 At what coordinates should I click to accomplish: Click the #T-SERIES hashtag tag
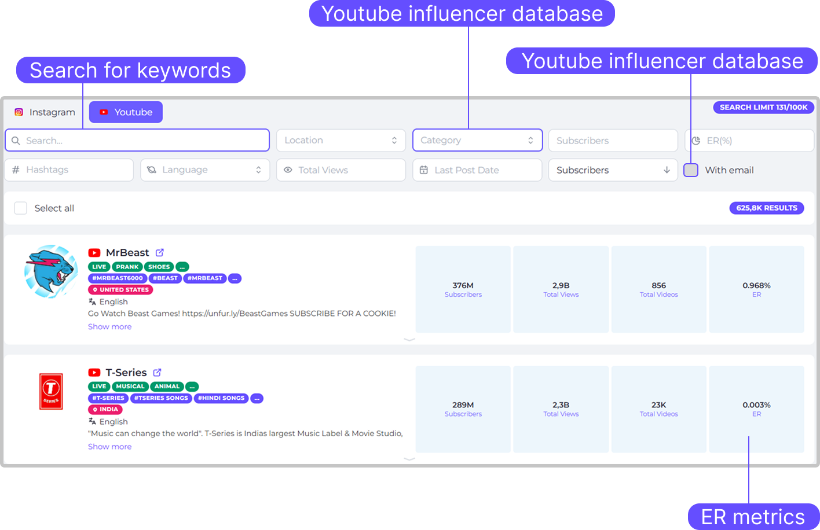click(x=108, y=398)
